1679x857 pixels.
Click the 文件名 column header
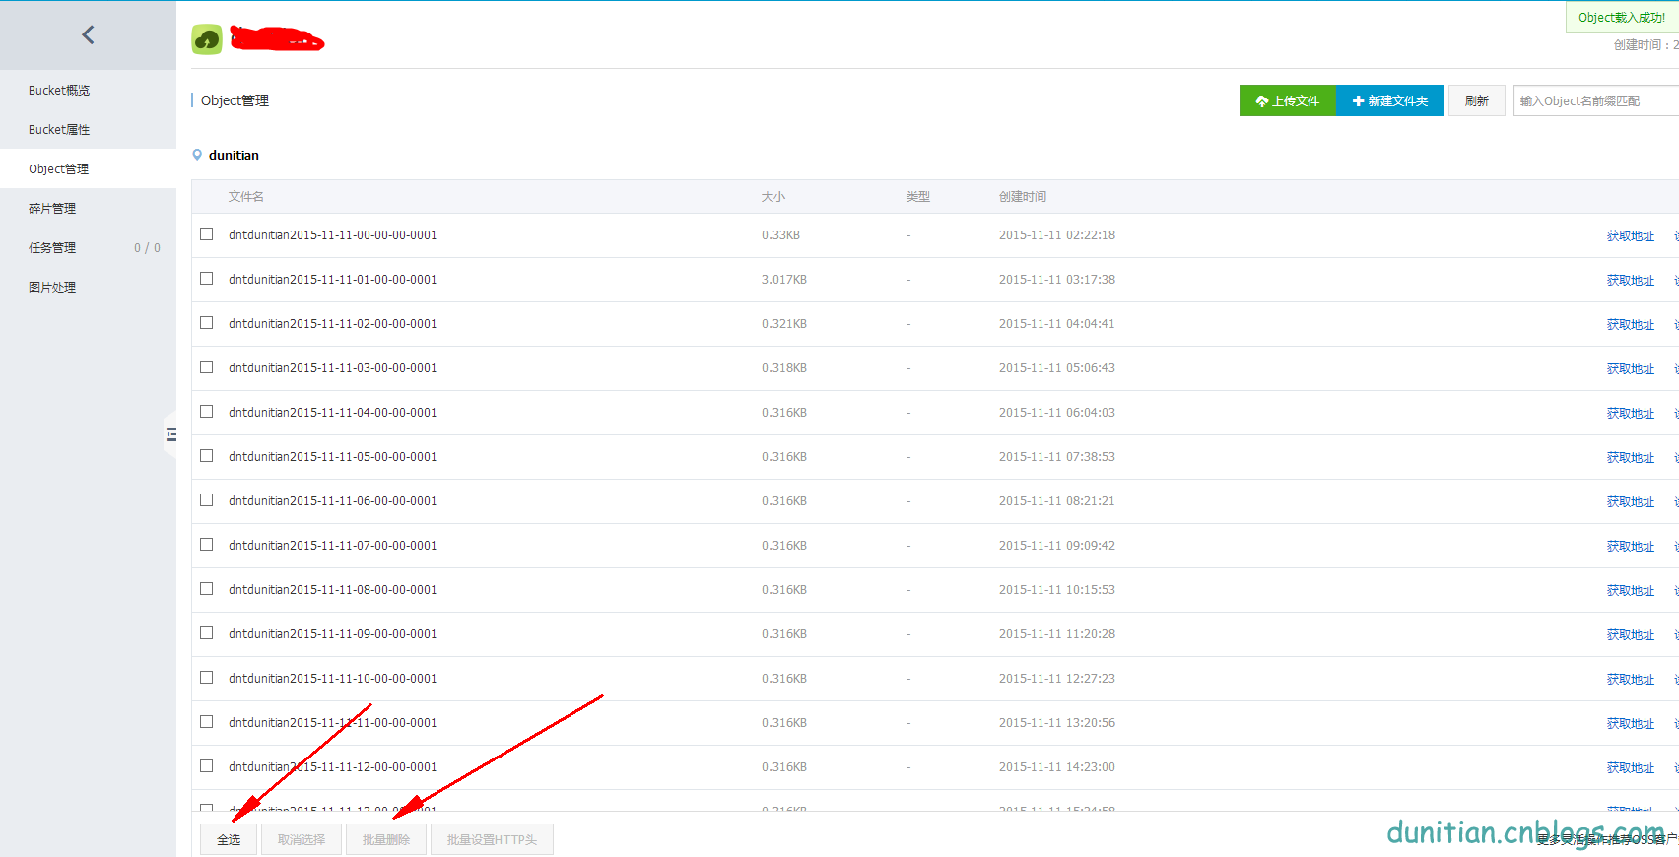(x=246, y=197)
